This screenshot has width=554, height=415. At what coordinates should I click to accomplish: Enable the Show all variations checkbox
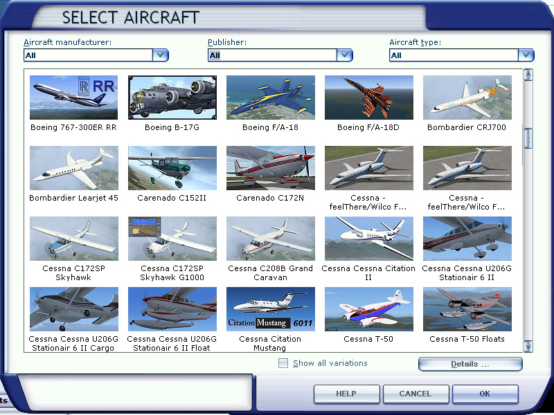(283, 363)
